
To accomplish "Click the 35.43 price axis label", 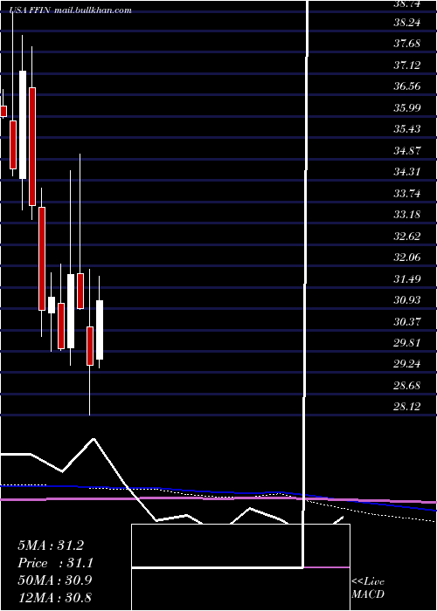I will click(x=407, y=128).
